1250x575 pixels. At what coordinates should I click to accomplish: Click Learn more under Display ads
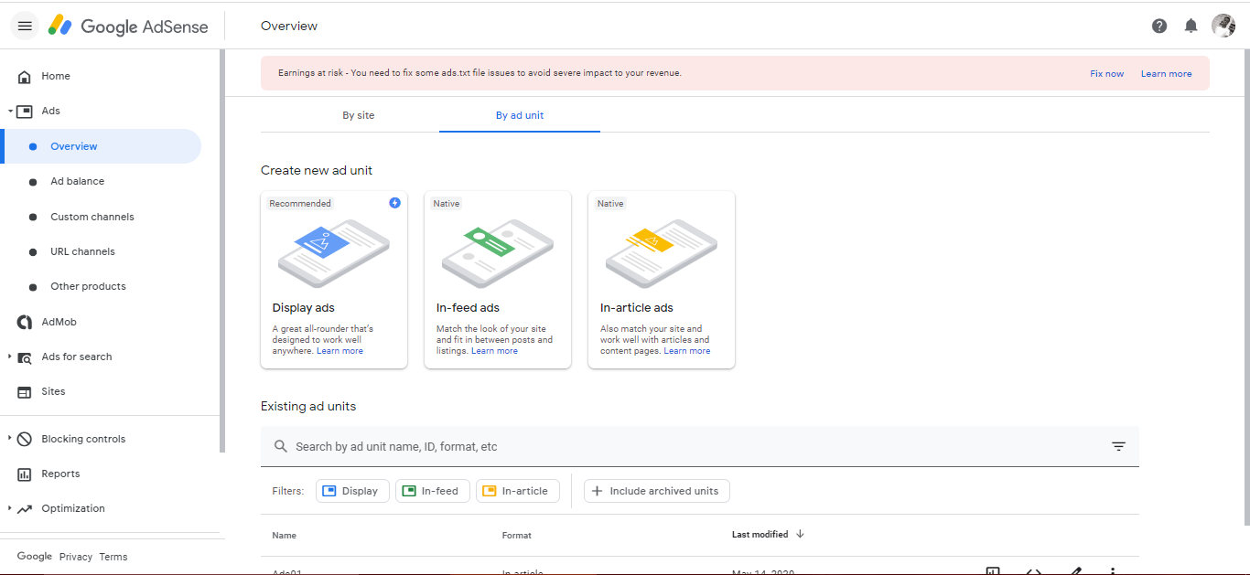(x=339, y=351)
